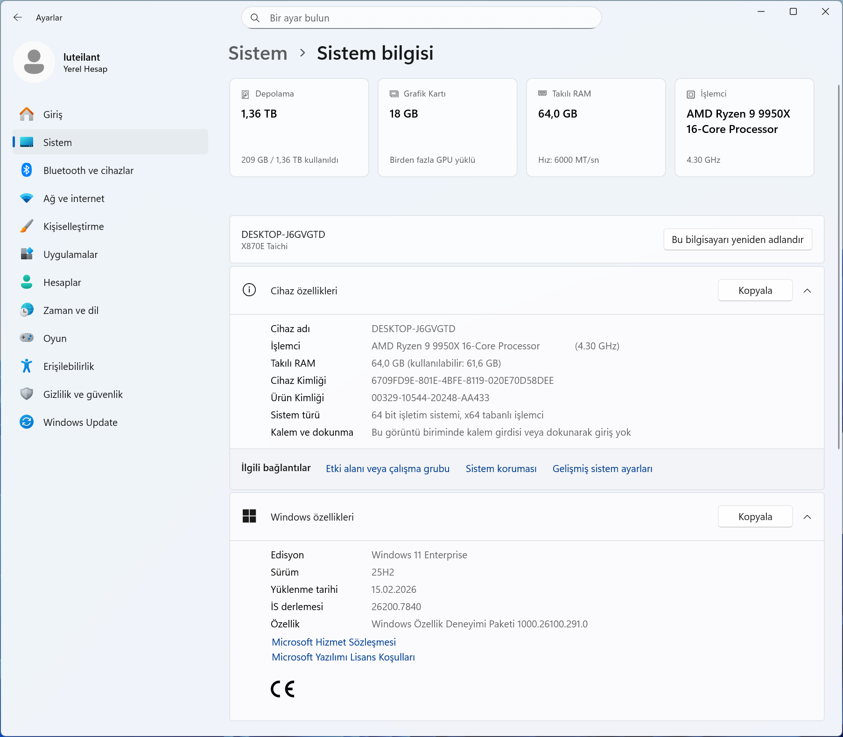Viewport: 843px width, 737px height.
Task: Open Kişiselleştirme settings
Action: 111,226
